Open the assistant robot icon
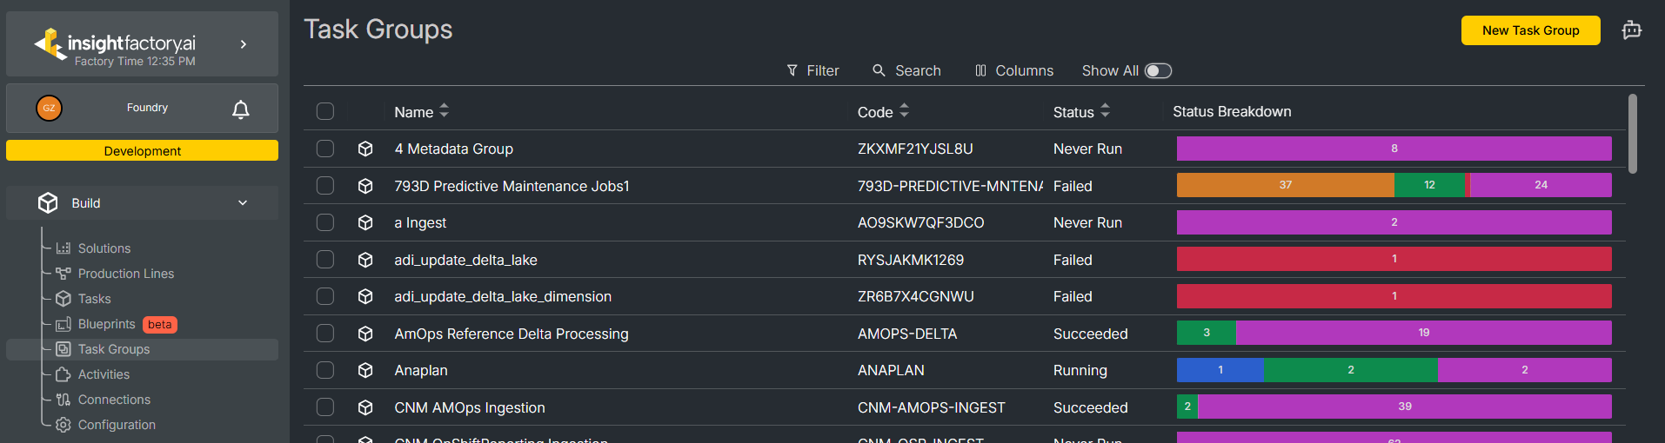The image size is (1665, 443). click(x=1632, y=30)
